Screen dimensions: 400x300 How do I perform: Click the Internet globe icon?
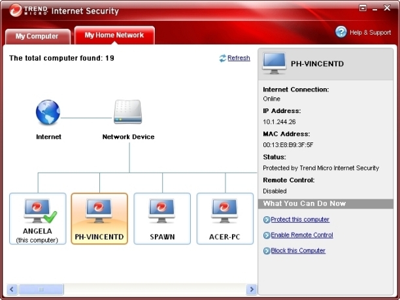tap(48, 112)
